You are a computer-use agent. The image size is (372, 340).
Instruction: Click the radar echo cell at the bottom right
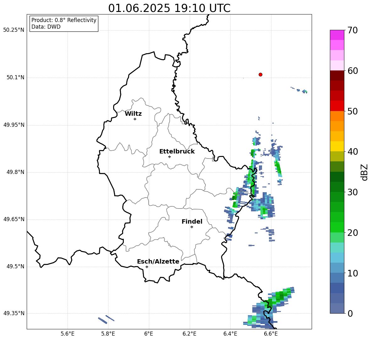tap(269, 308)
